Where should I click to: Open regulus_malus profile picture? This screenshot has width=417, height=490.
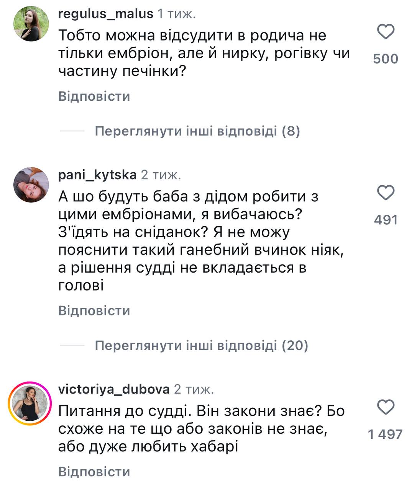coord(31,24)
